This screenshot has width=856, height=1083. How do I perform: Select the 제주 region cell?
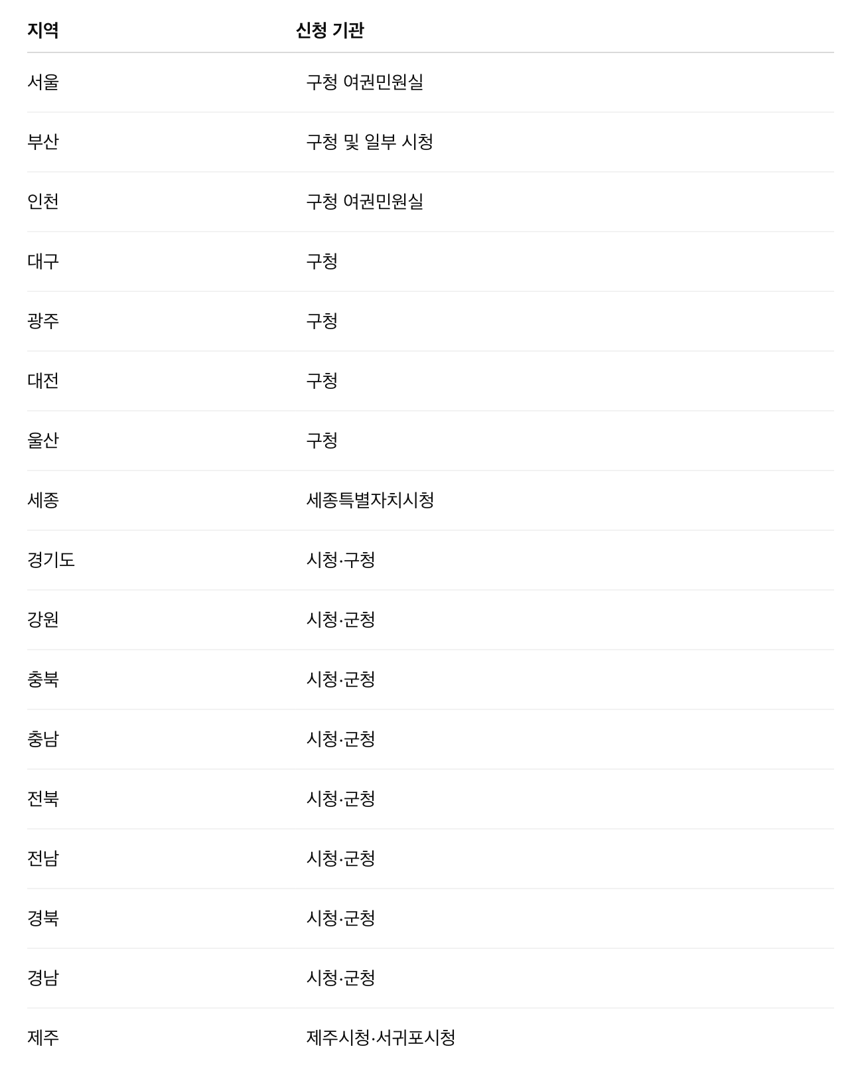43,1038
